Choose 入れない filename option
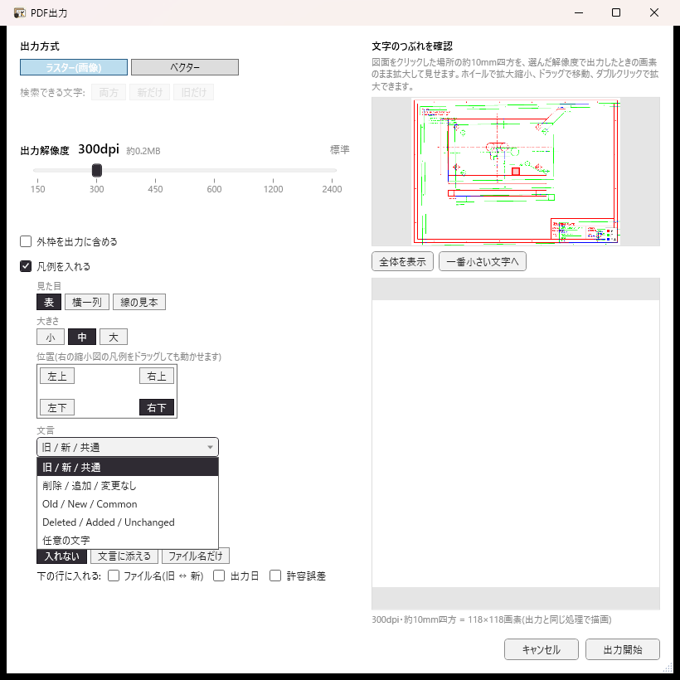Viewport: 680px width, 680px height. (x=61, y=556)
